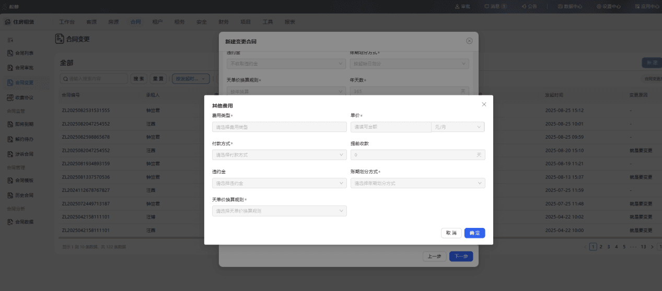Close the 其他费用 dialog with X
662x291 pixels.
pos(484,104)
